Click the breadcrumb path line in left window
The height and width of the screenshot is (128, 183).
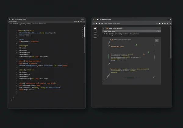28,24
